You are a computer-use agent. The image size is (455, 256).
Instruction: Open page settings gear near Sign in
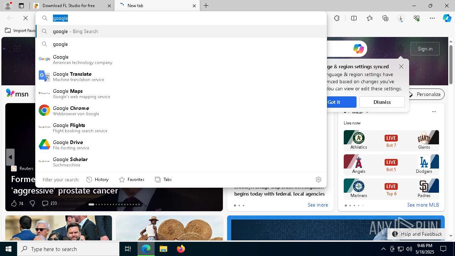[x=401, y=49]
